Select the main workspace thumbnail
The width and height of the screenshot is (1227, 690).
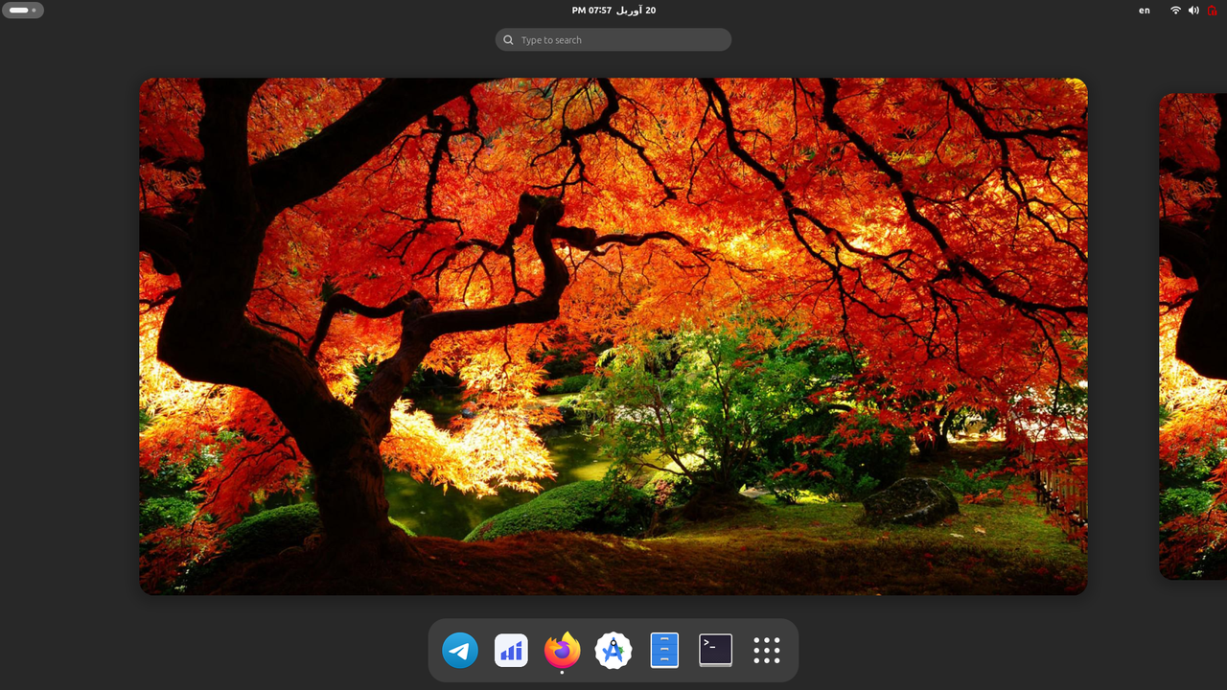click(613, 336)
